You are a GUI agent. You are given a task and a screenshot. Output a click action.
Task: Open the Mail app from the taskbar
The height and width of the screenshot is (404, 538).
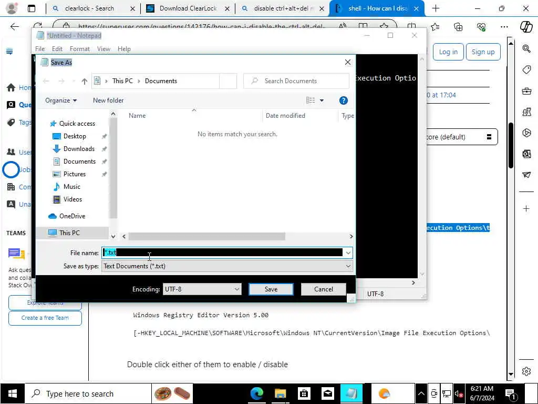(x=328, y=393)
